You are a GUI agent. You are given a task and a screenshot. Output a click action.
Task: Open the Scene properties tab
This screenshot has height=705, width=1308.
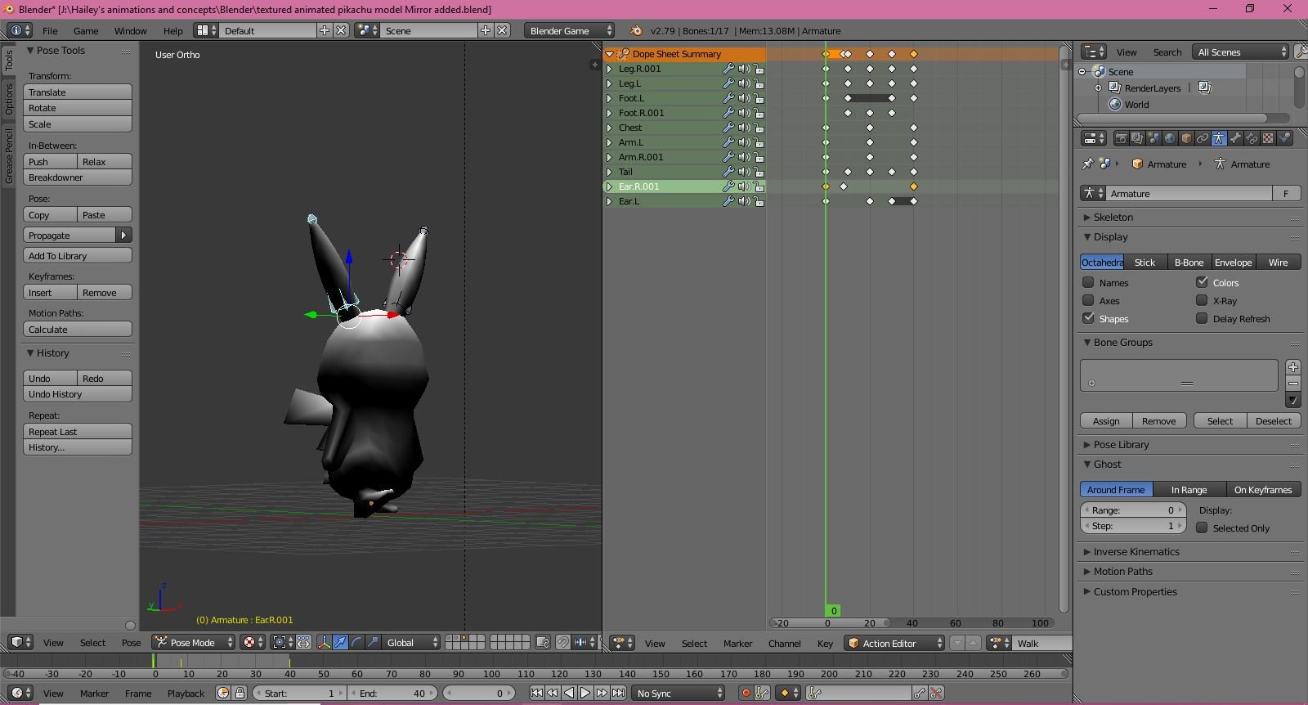(x=1153, y=138)
